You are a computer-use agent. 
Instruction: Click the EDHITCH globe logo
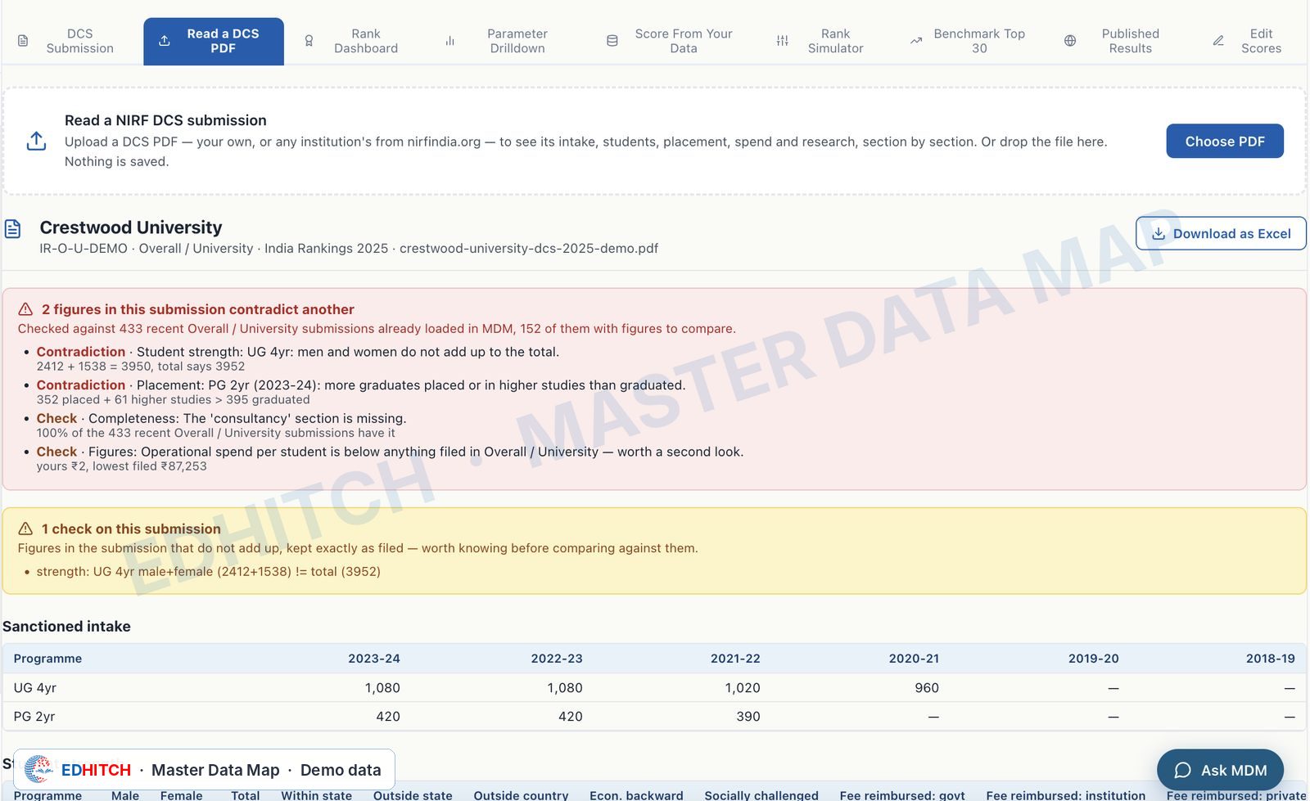pyautogui.click(x=38, y=770)
